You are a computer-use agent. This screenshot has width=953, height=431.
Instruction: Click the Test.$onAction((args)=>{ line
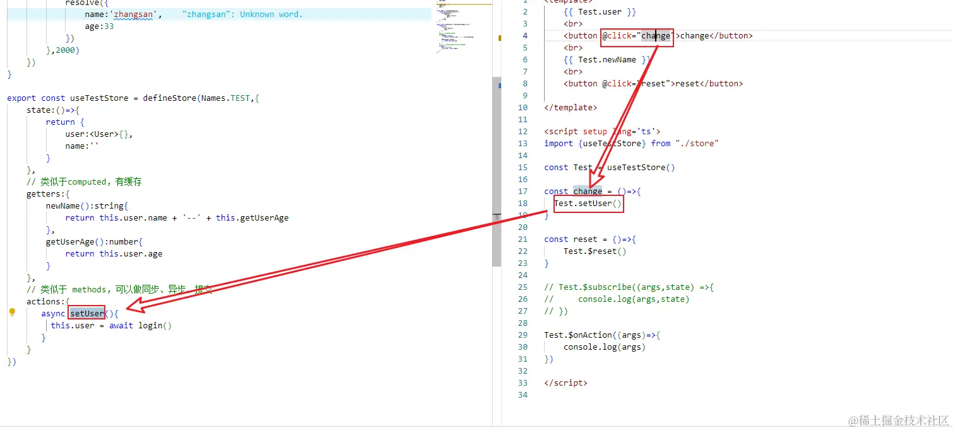602,335
